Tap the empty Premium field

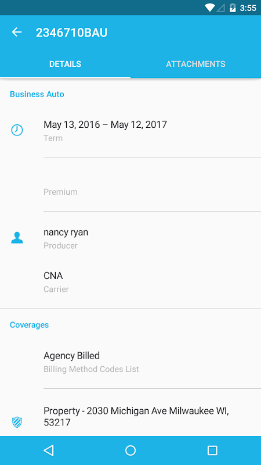130,184
